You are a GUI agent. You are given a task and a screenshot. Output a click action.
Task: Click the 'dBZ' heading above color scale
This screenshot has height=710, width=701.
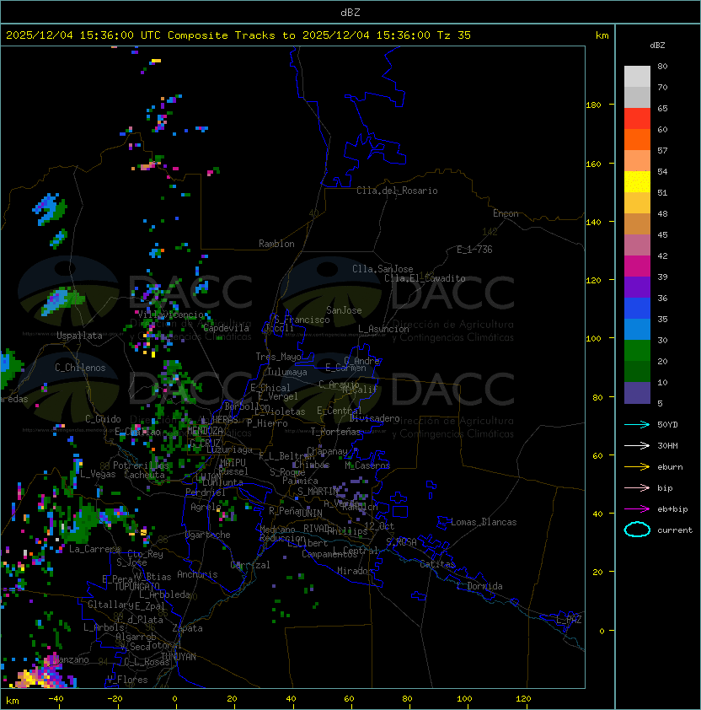[x=657, y=46]
